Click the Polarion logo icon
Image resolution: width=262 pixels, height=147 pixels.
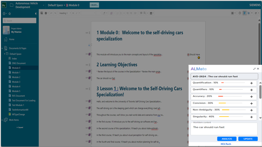pyautogui.click(x=4, y=5)
